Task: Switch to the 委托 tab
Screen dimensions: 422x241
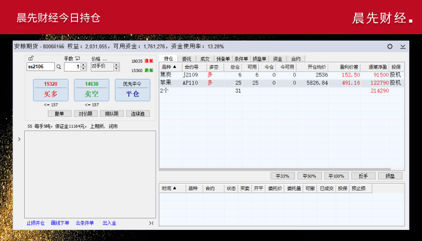Action: tap(187, 59)
